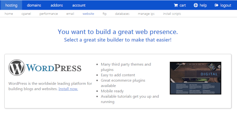Switch to the performance page

point(49,14)
